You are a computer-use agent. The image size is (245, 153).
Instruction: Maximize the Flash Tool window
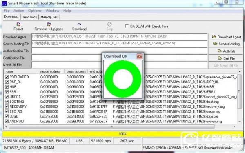click(x=226, y=2)
